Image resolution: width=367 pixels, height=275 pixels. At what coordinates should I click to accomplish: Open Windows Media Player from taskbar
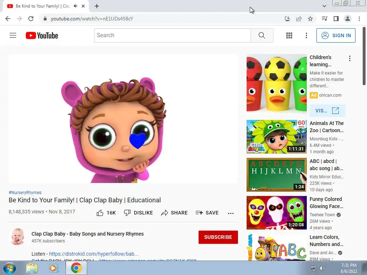pos(53,268)
